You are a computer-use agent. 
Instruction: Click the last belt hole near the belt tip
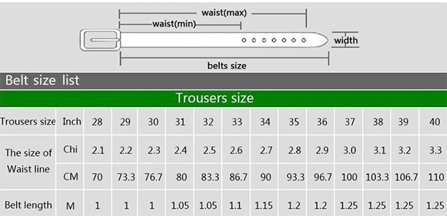(304, 40)
